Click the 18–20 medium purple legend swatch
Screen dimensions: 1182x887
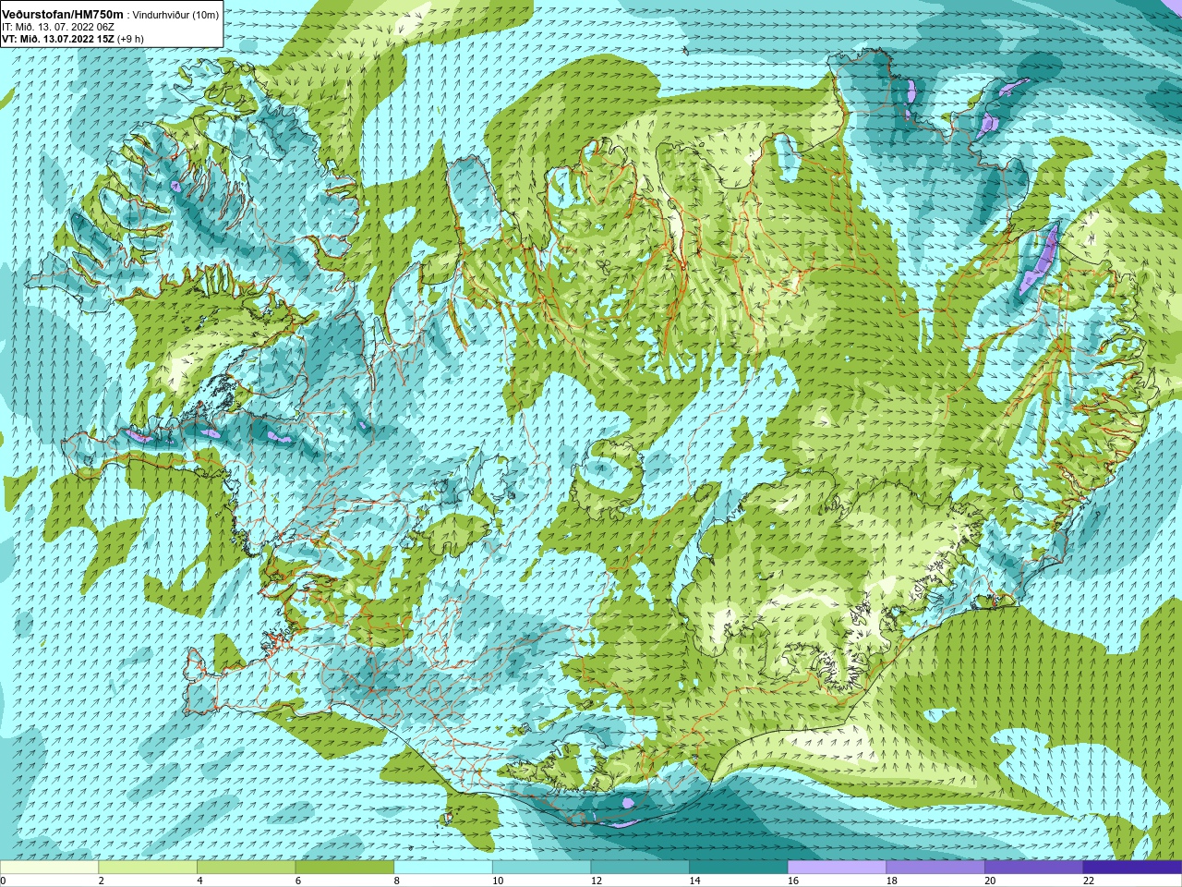coord(935,868)
